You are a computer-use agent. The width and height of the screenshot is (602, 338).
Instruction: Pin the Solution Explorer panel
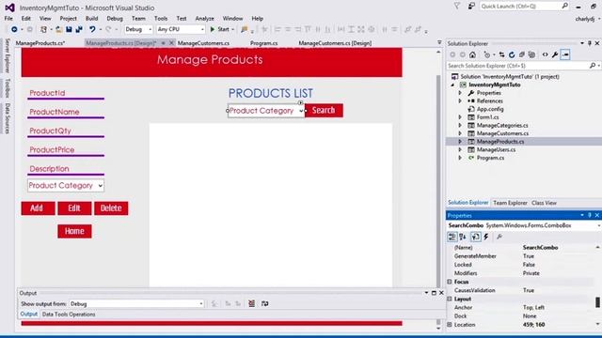(590, 43)
